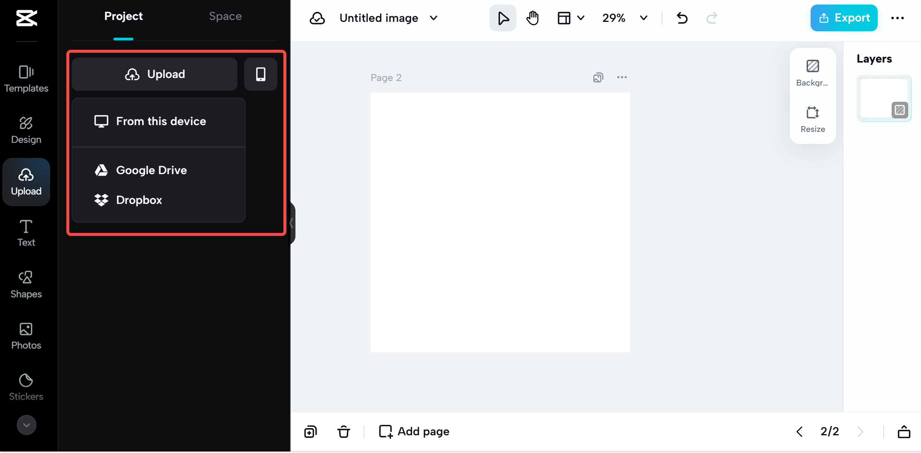921x453 pixels.
Task: Choose Google Drive upload option
Action: pyautogui.click(x=151, y=170)
